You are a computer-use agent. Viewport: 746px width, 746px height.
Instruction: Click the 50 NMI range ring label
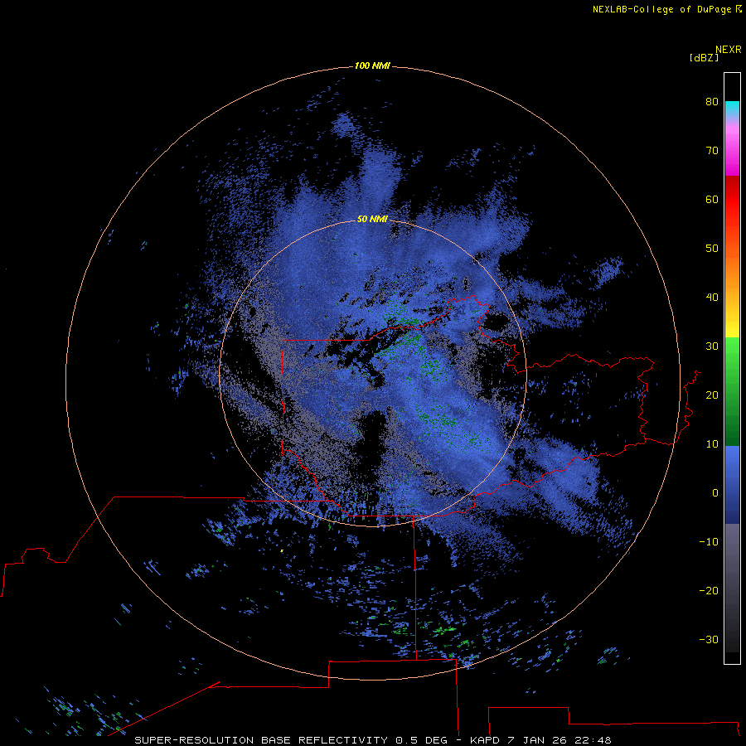372,219
